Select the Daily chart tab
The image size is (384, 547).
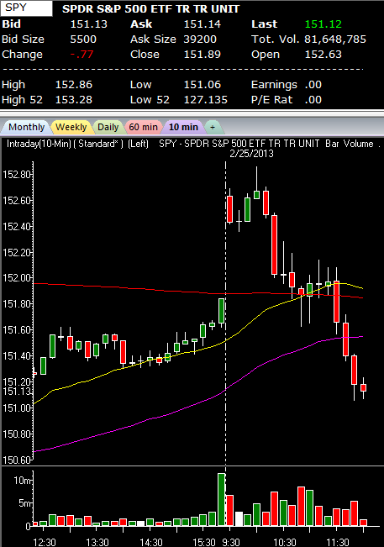point(108,127)
